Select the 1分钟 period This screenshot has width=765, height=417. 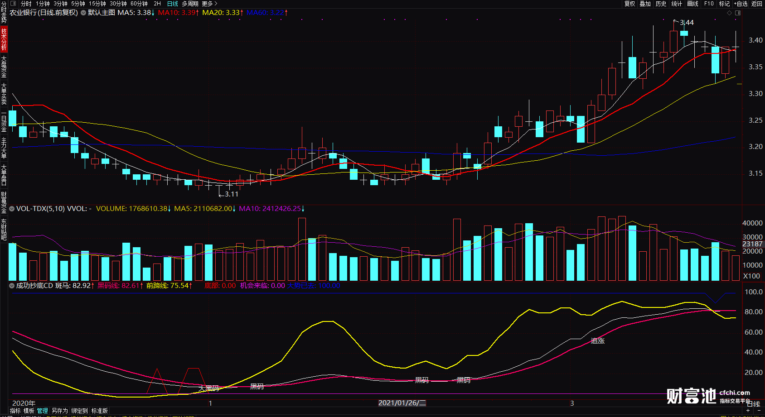(x=43, y=4)
